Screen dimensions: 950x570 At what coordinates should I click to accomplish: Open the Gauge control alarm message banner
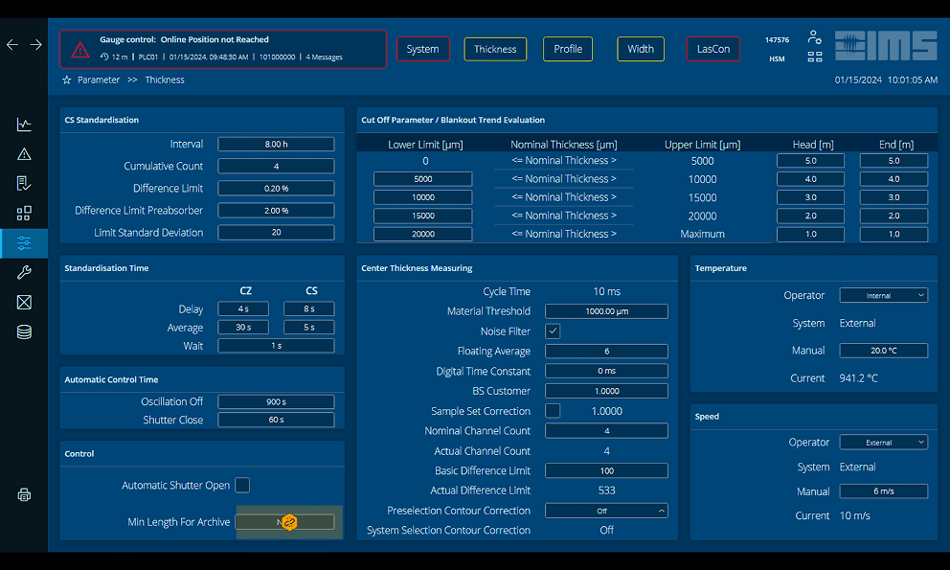click(223, 49)
